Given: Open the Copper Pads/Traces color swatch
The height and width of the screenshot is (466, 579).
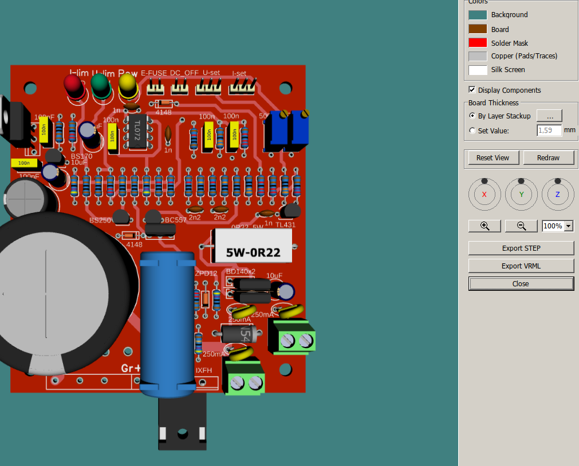Looking at the screenshot, I should coord(478,56).
